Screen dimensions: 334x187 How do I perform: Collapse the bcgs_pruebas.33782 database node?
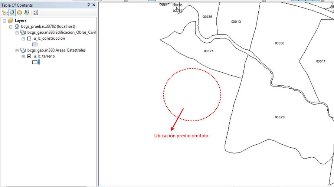(x=11, y=27)
